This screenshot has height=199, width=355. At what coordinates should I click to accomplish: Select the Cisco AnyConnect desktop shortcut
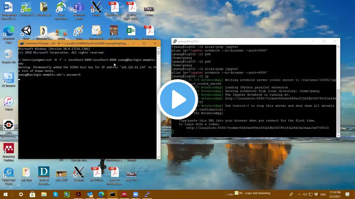pos(61,11)
